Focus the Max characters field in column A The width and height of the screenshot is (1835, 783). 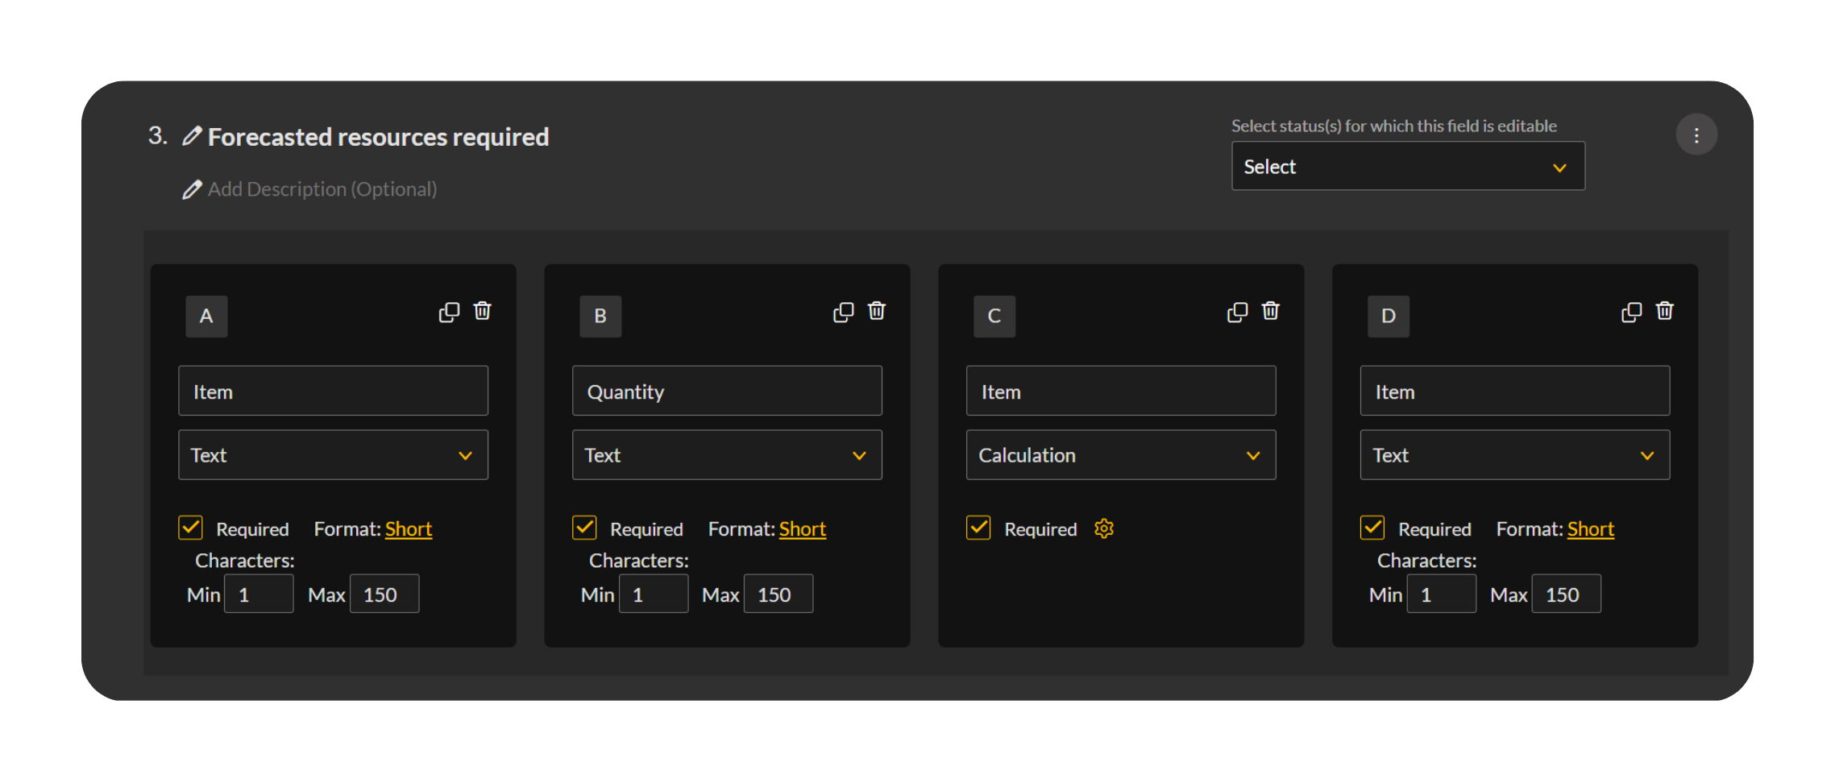[384, 594]
